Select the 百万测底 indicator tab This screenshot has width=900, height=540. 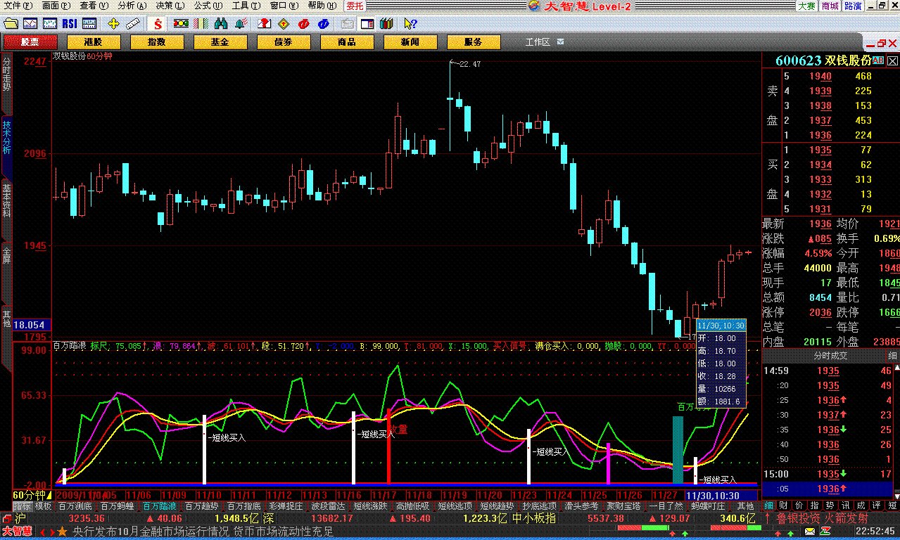coord(75,506)
